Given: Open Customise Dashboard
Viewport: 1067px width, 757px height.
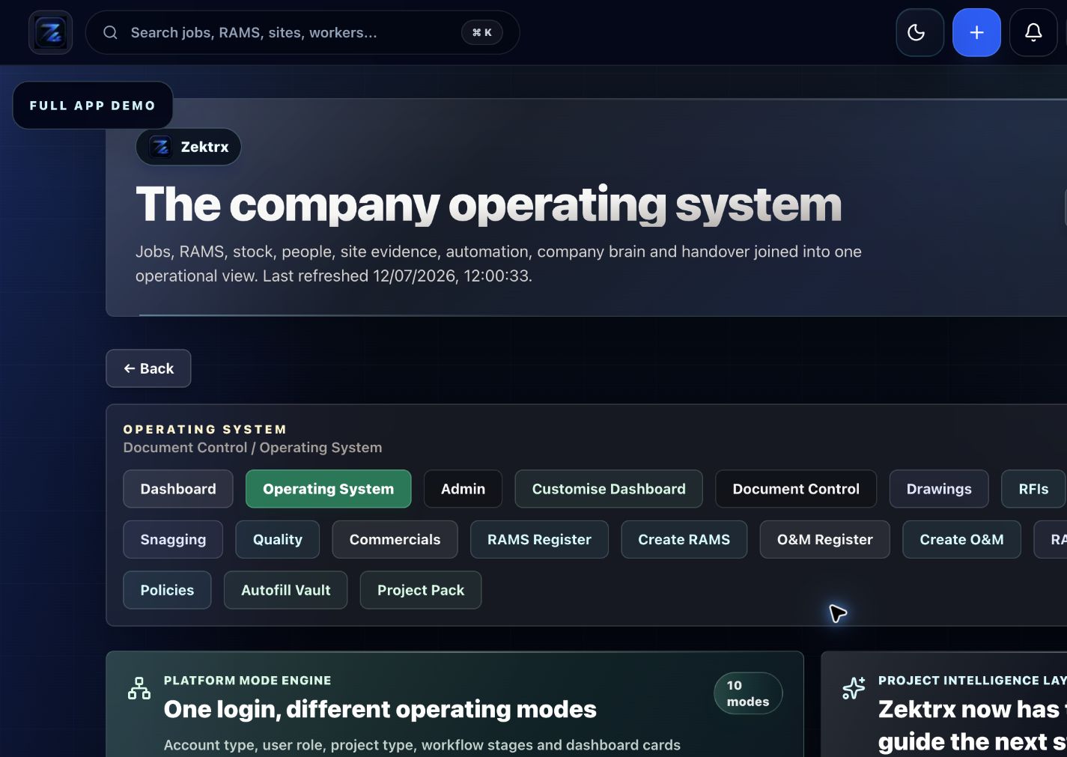Looking at the screenshot, I should (x=609, y=489).
